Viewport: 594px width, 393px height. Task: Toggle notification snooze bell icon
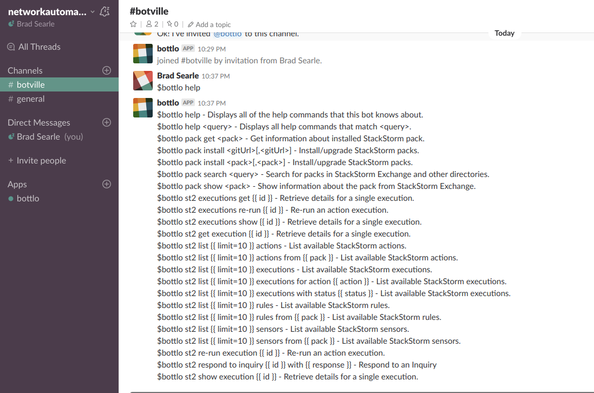click(x=105, y=11)
